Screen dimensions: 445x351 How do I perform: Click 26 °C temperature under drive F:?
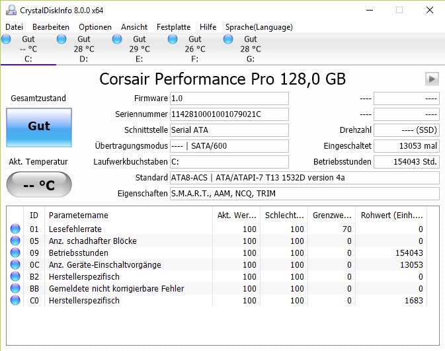click(x=195, y=49)
